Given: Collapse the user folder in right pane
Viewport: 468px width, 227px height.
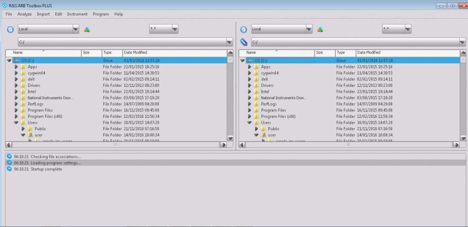Looking at the screenshot, I should pos(256,135).
